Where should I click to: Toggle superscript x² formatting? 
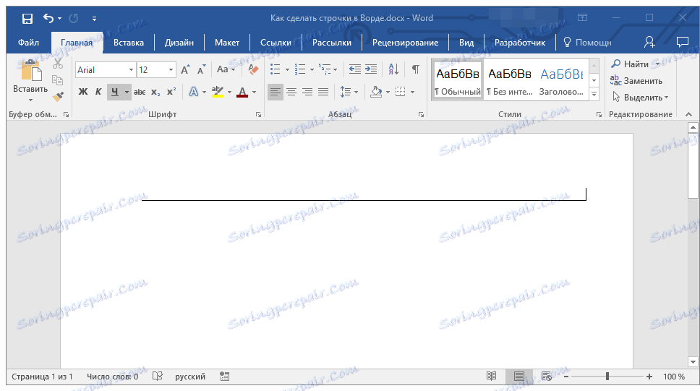(171, 92)
